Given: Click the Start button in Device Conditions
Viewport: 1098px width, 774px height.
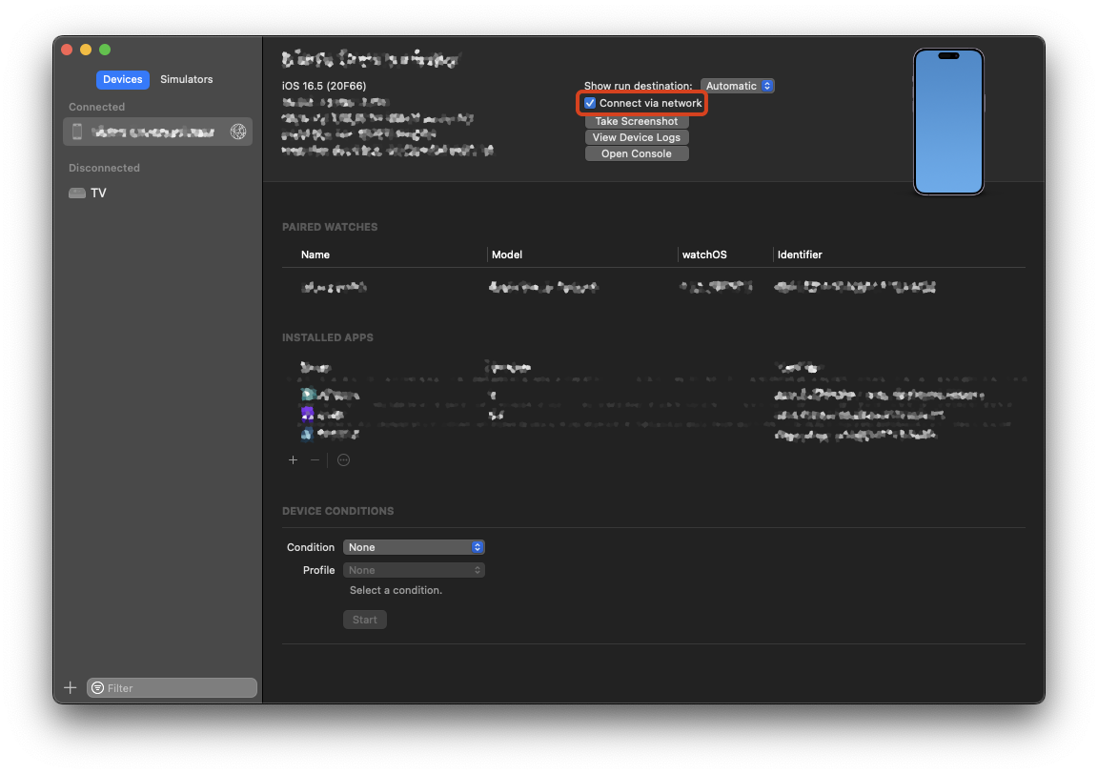Looking at the screenshot, I should click(x=364, y=619).
